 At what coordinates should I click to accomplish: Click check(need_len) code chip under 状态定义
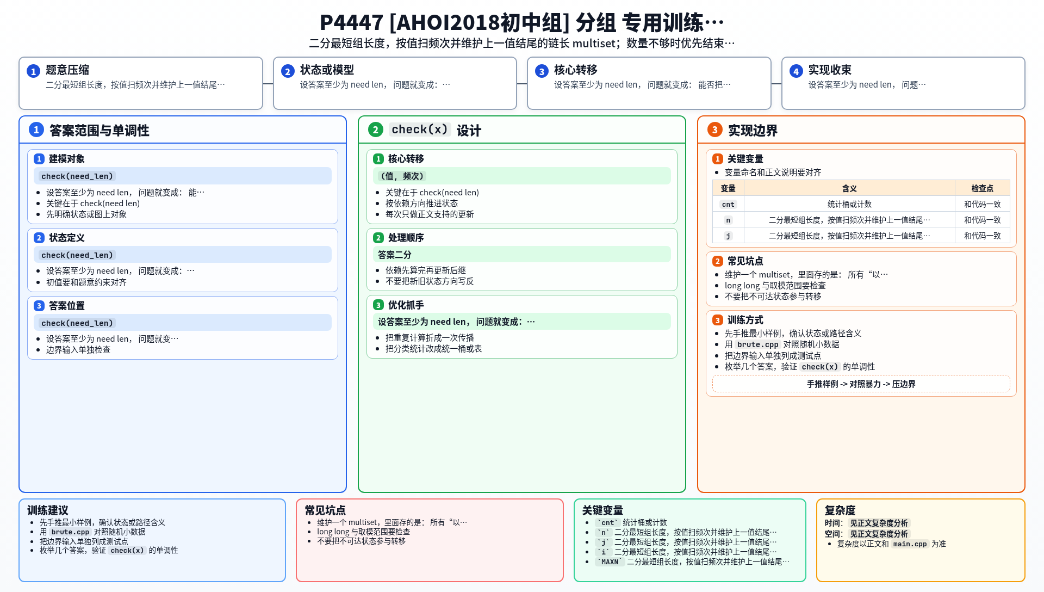(x=77, y=255)
